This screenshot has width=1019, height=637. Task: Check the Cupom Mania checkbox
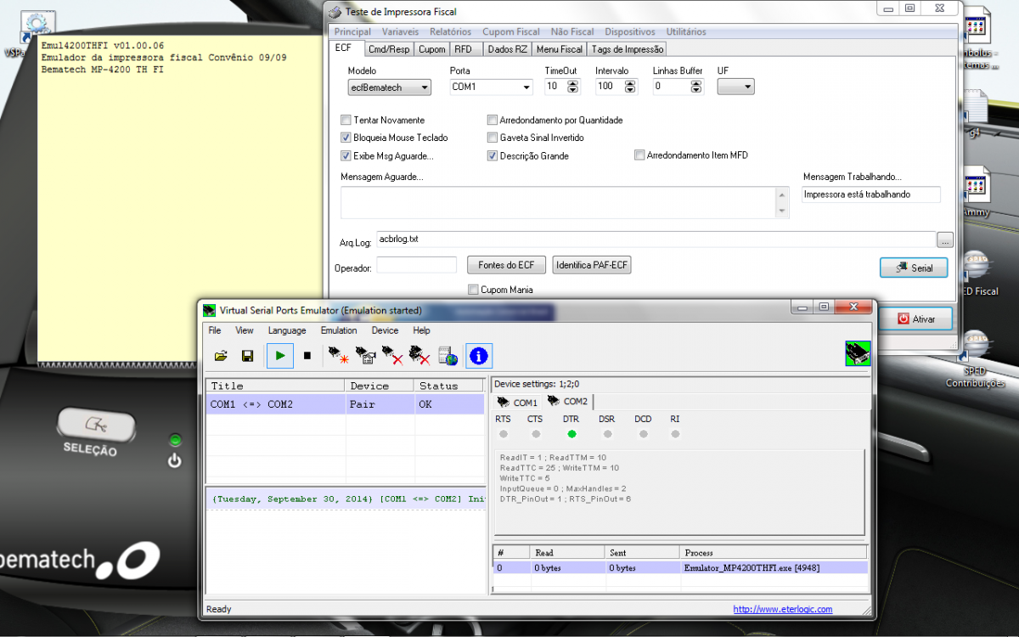[x=473, y=290]
